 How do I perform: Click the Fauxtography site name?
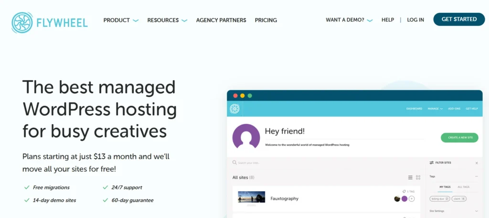click(x=285, y=198)
